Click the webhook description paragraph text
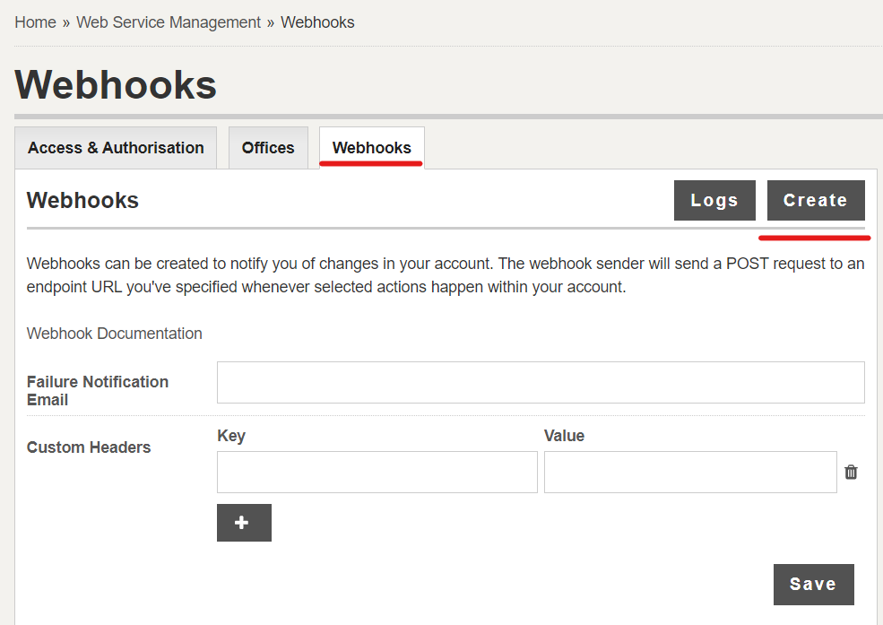 [445, 275]
